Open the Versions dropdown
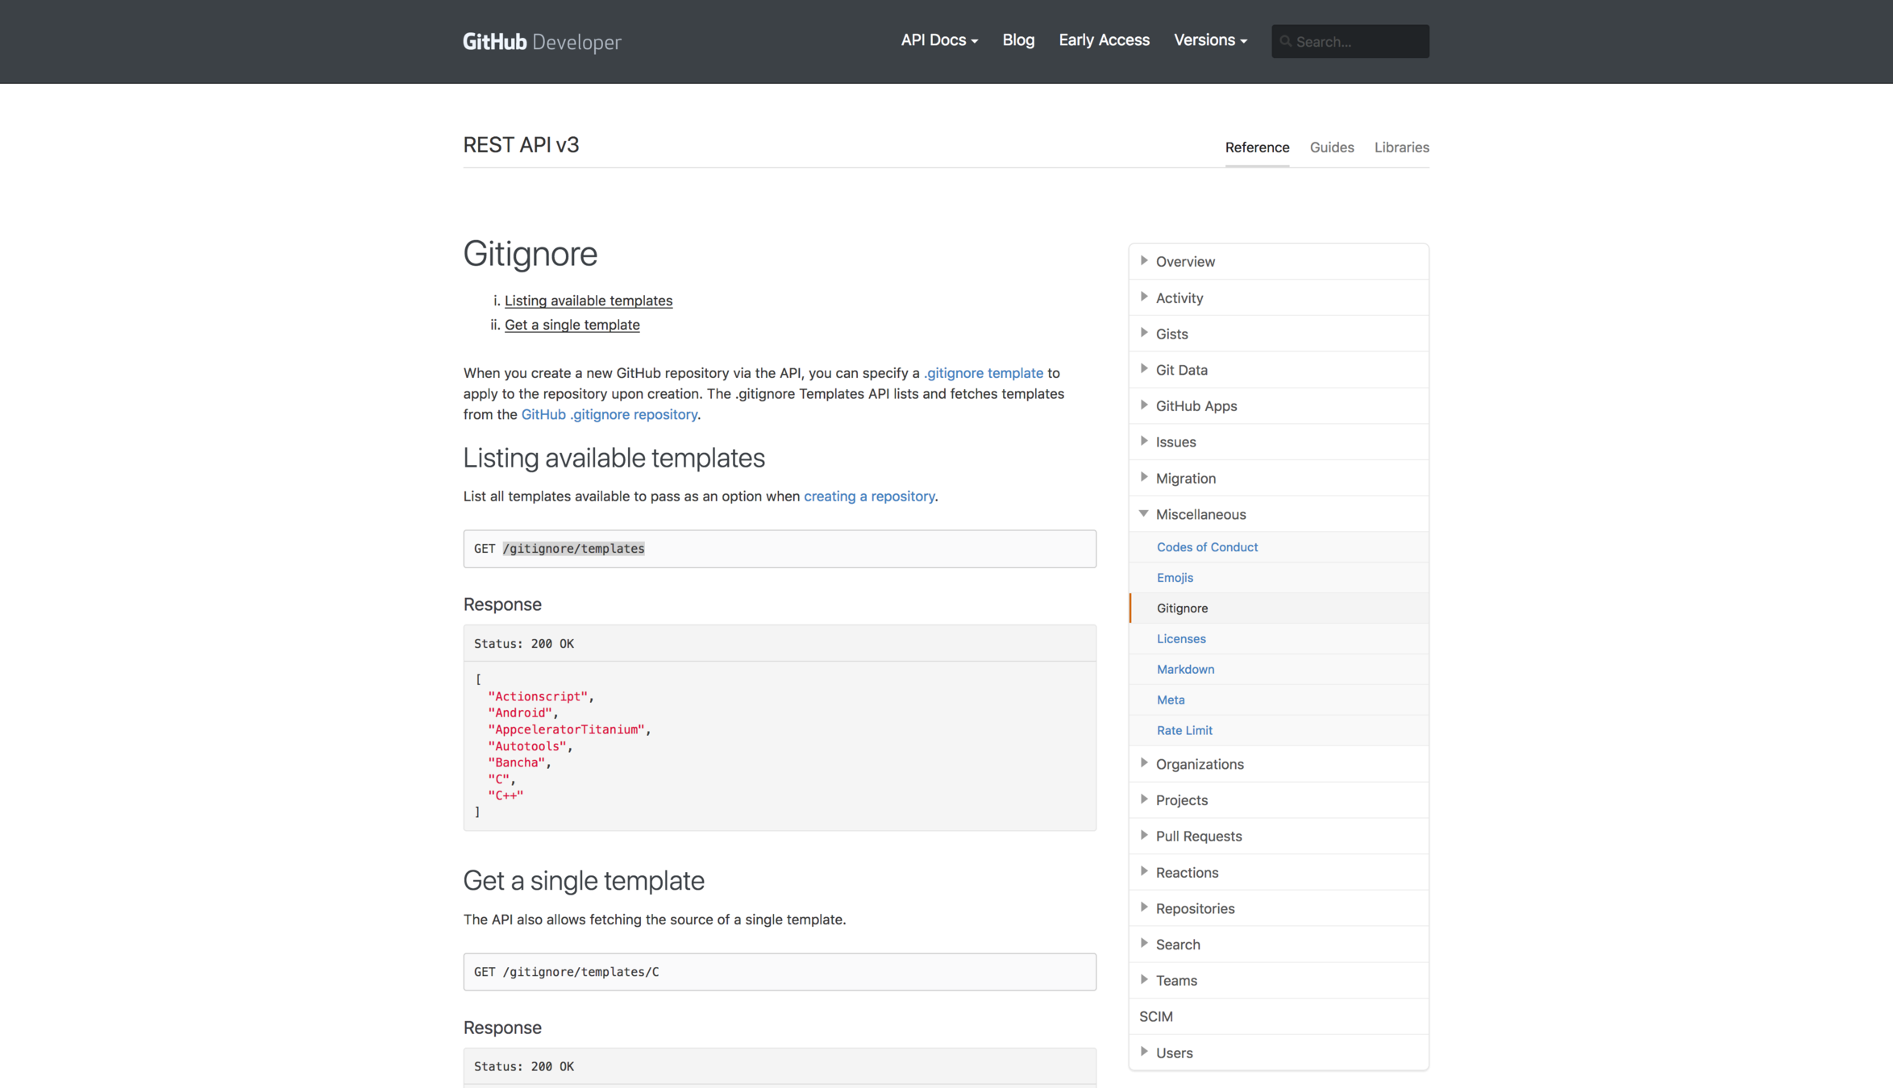This screenshot has height=1088, width=1893. point(1210,40)
